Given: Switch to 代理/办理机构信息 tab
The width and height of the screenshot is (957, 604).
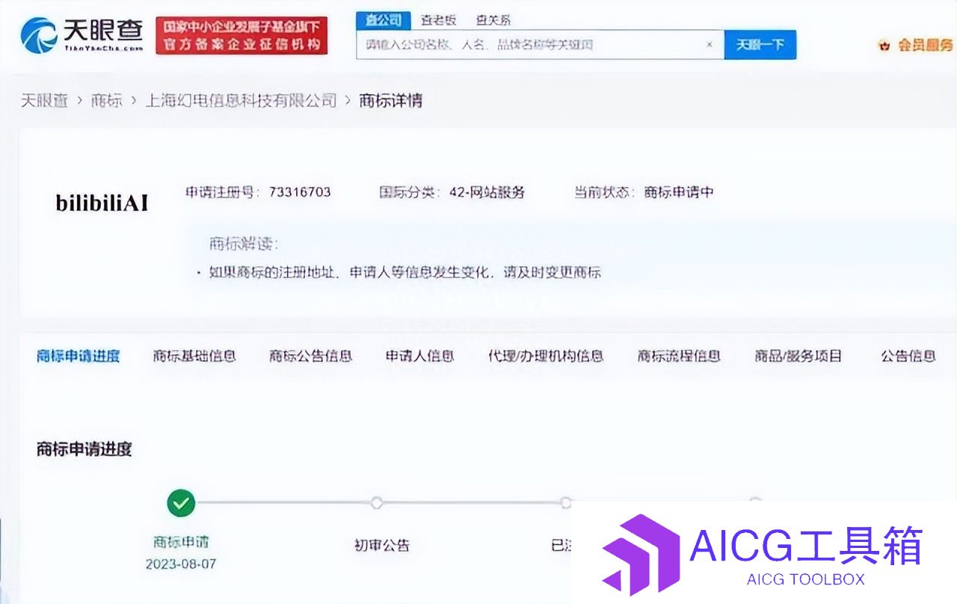Looking at the screenshot, I should 546,357.
